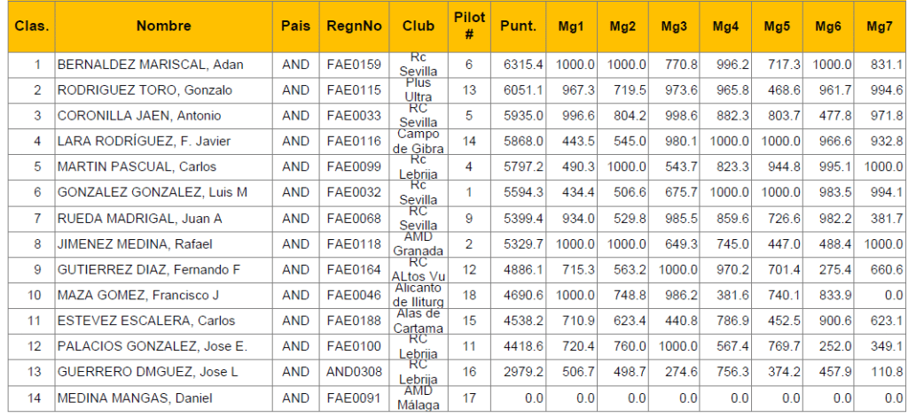Click the Mg1 column header
The height and width of the screenshot is (417, 908).
(570, 27)
